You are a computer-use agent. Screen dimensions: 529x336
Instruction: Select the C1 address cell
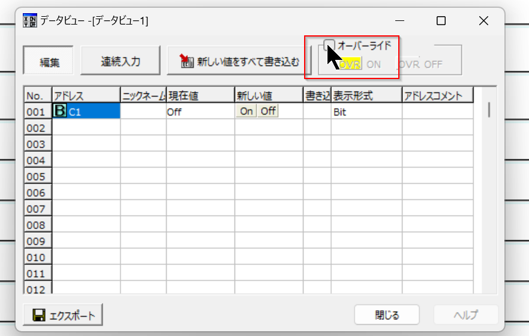[x=86, y=111]
